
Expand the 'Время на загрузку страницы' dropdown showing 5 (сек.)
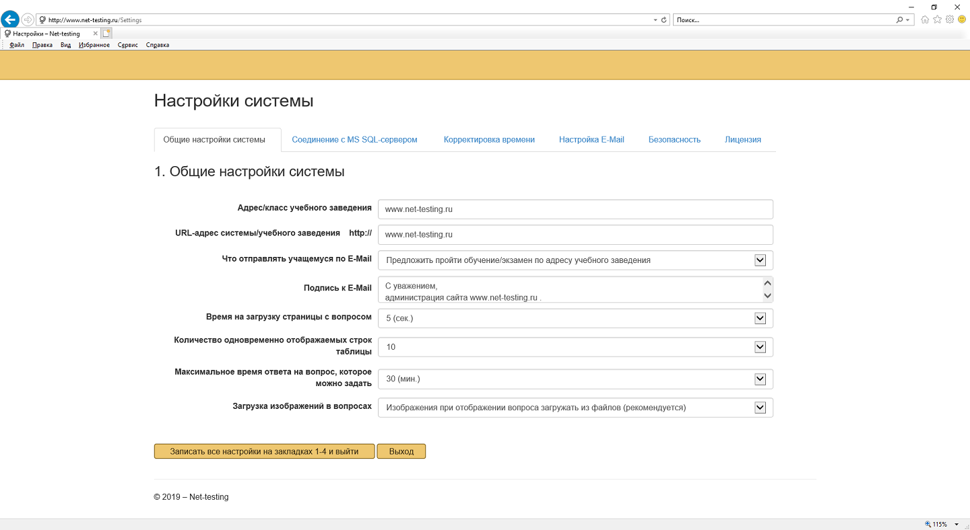point(761,318)
